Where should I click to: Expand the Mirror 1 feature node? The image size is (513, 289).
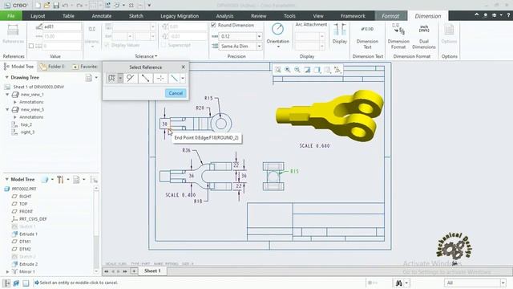(7, 271)
